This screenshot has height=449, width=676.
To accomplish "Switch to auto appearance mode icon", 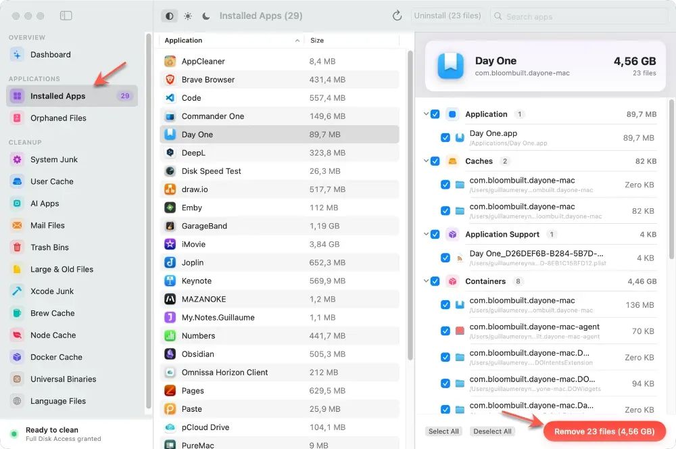I will (x=170, y=16).
